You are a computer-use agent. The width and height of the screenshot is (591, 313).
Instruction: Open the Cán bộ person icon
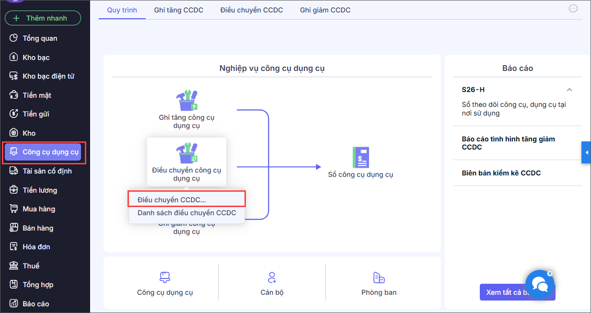pyautogui.click(x=272, y=278)
